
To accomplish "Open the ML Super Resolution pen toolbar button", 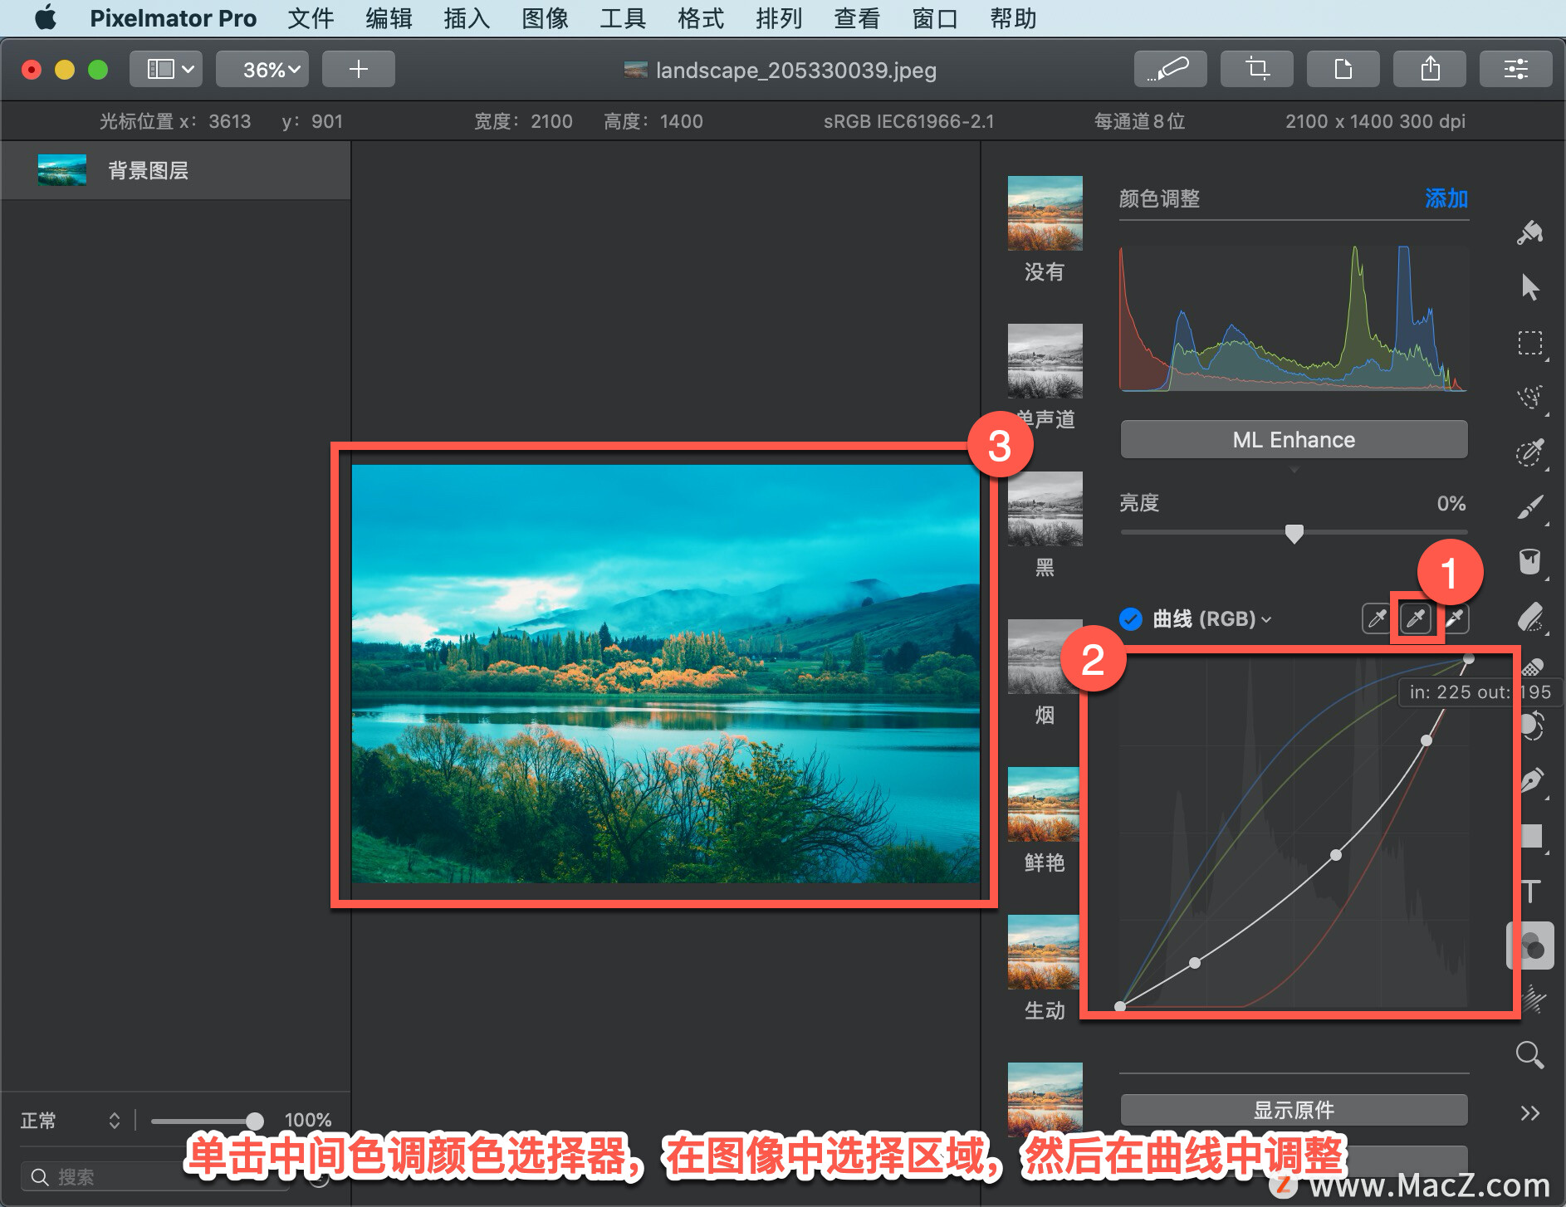I will 1170,69.
